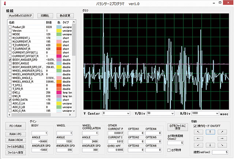Click the down arrow movement button
The height and width of the screenshot is (159, 234).
[210, 145]
